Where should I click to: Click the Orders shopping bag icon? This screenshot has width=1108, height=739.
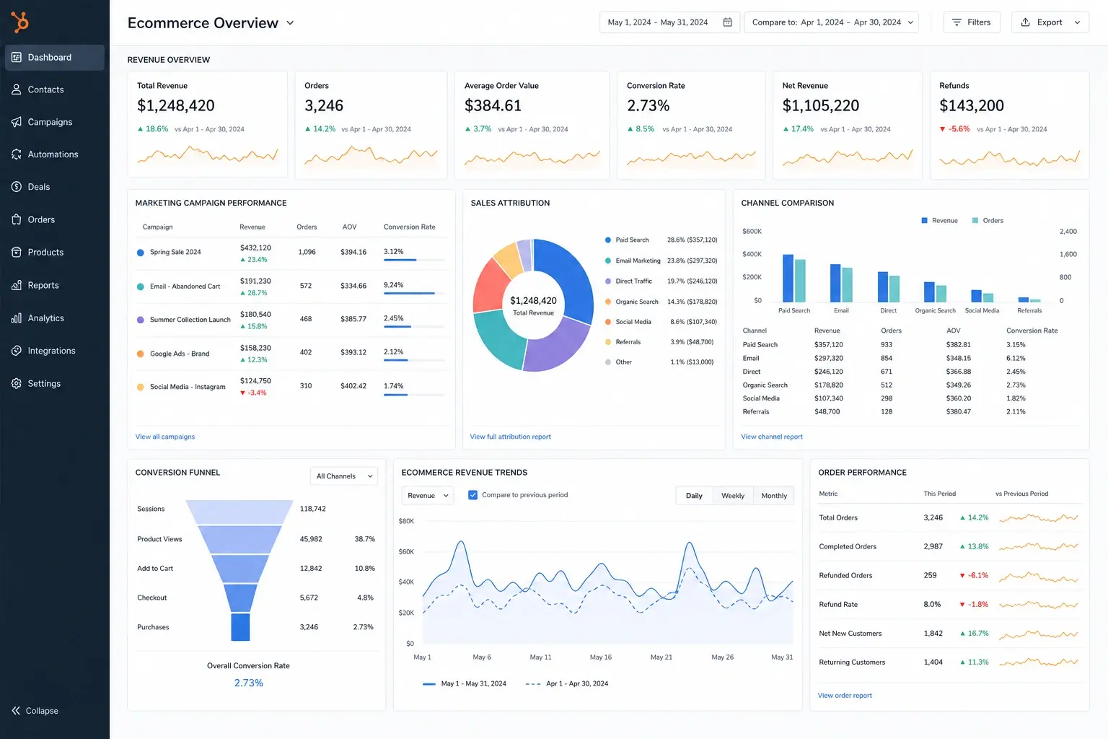pyautogui.click(x=17, y=219)
